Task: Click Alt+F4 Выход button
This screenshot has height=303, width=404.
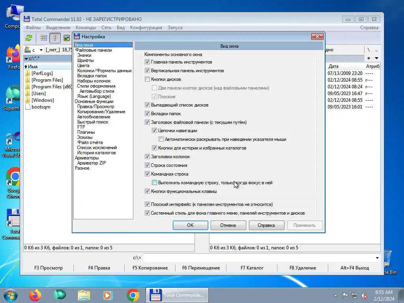Action: (355, 268)
